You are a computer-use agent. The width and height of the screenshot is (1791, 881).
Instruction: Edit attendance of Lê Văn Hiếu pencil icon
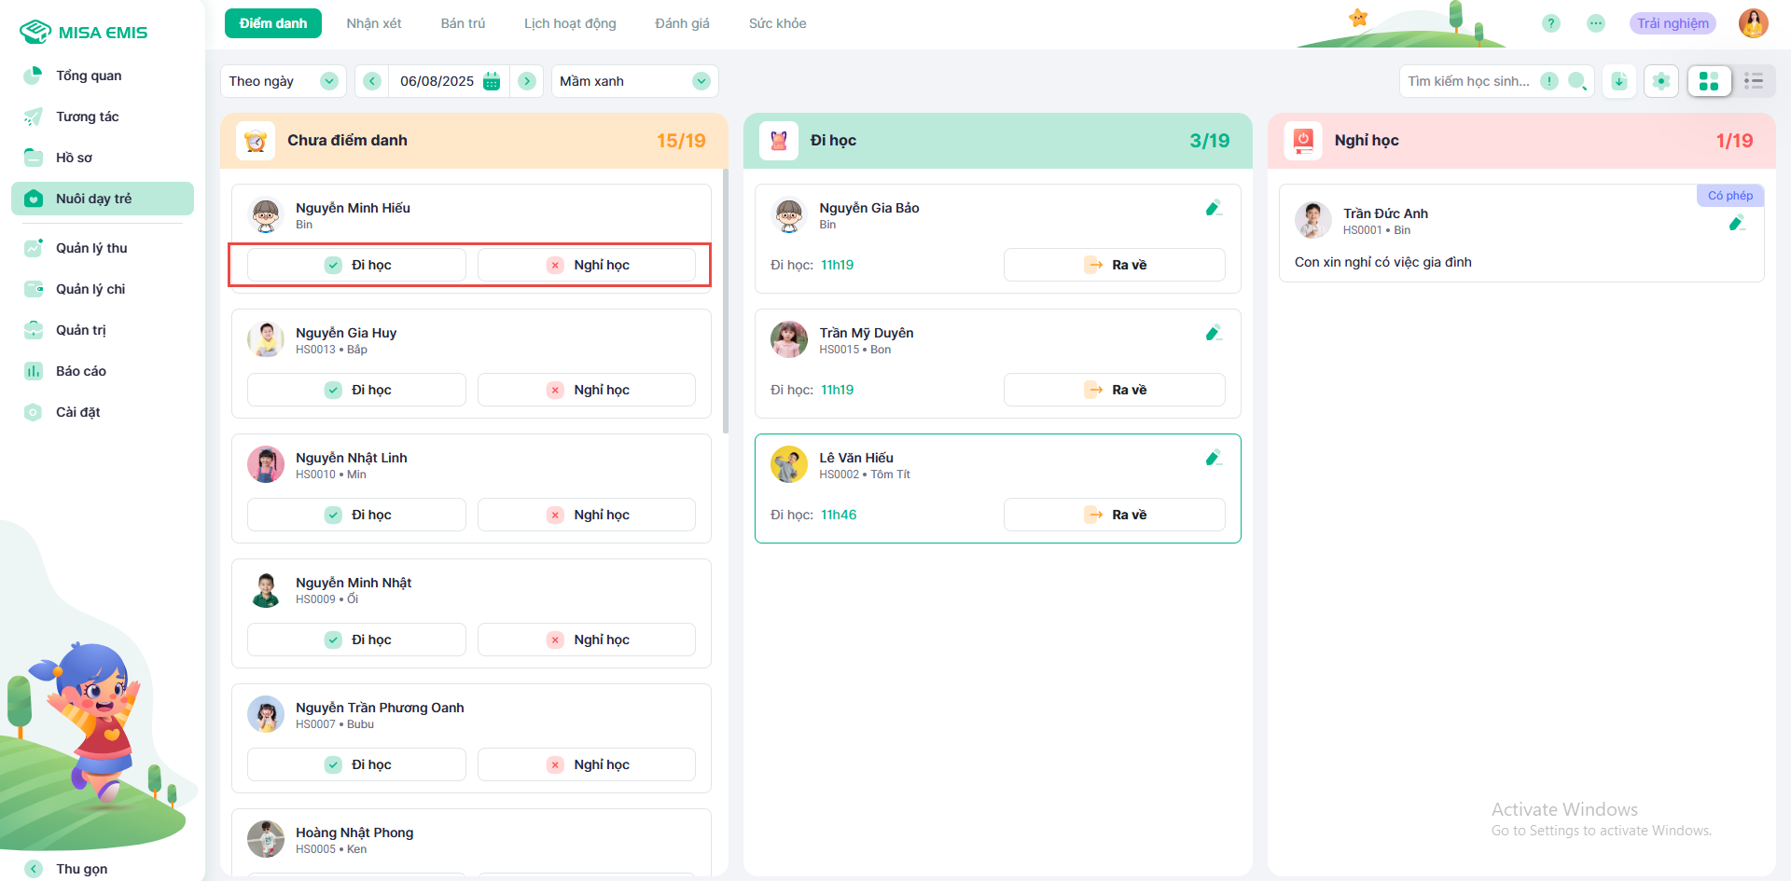tap(1213, 458)
